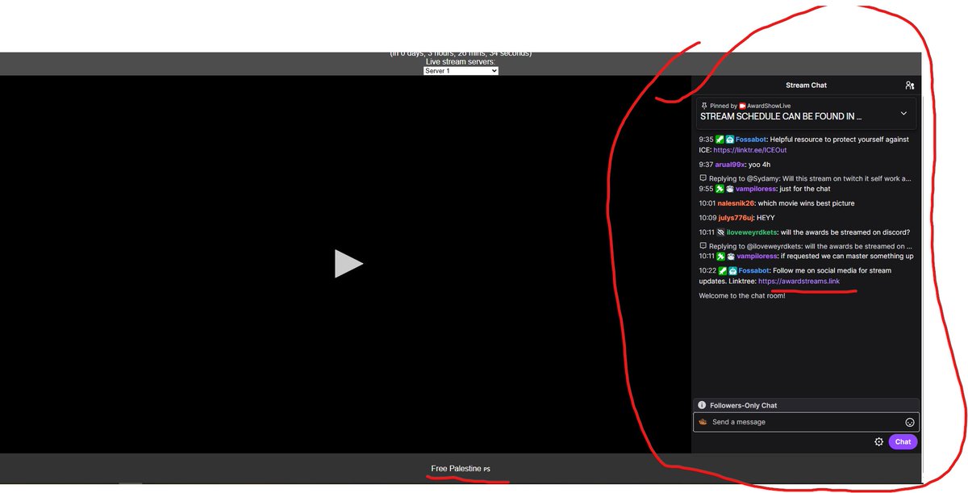This screenshot has width=968, height=493.
Task: Click vampiloress's second badge at 10:11
Action: 730,256
